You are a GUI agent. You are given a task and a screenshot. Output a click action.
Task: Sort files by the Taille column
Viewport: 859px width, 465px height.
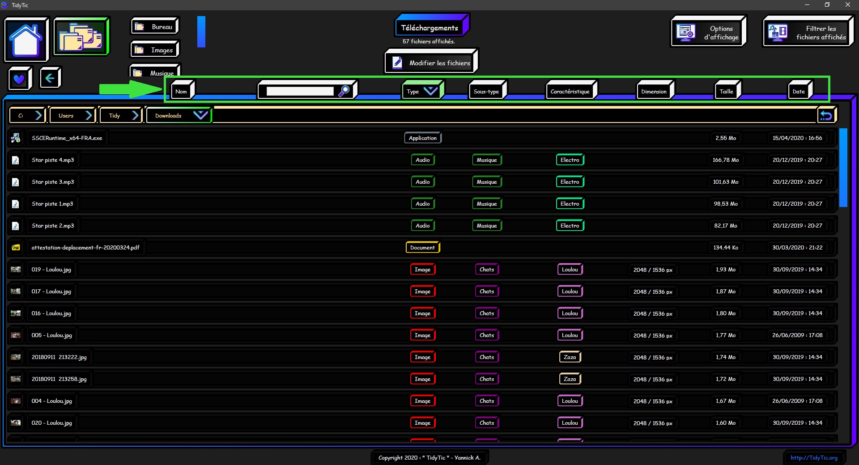point(726,91)
